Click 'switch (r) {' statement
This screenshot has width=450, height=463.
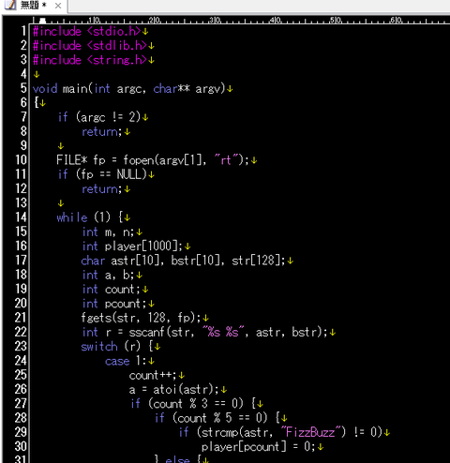[x=117, y=347]
